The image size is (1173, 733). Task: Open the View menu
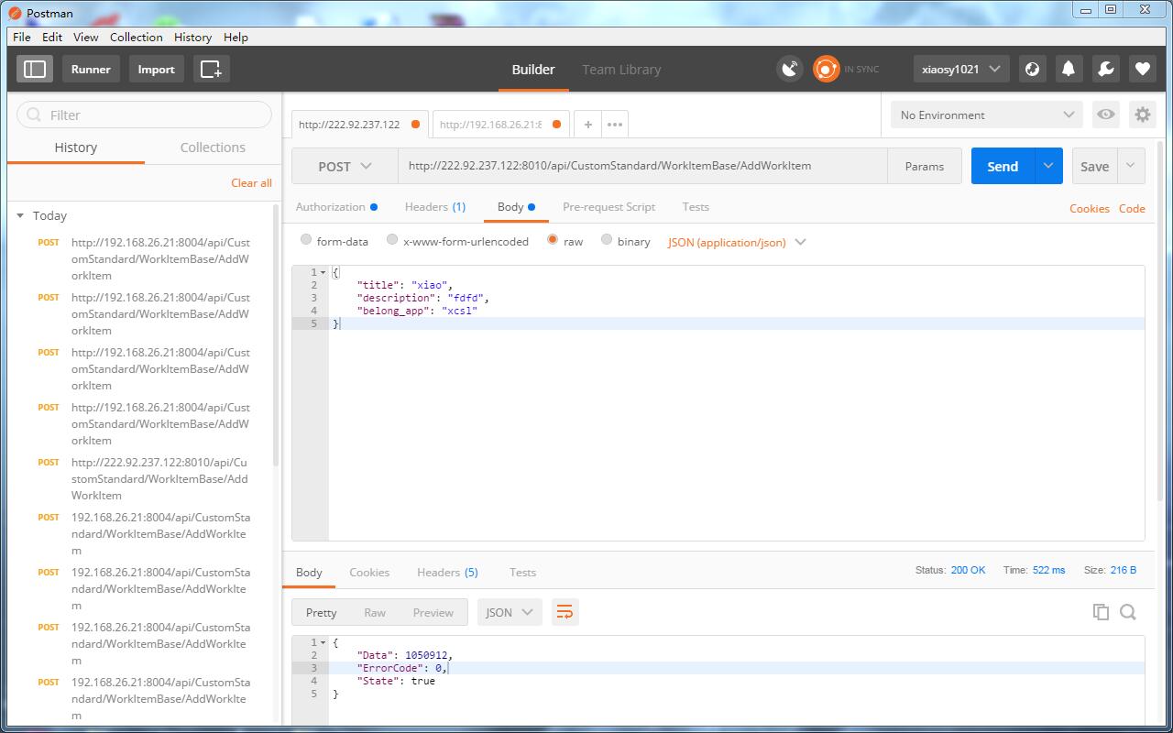[85, 37]
